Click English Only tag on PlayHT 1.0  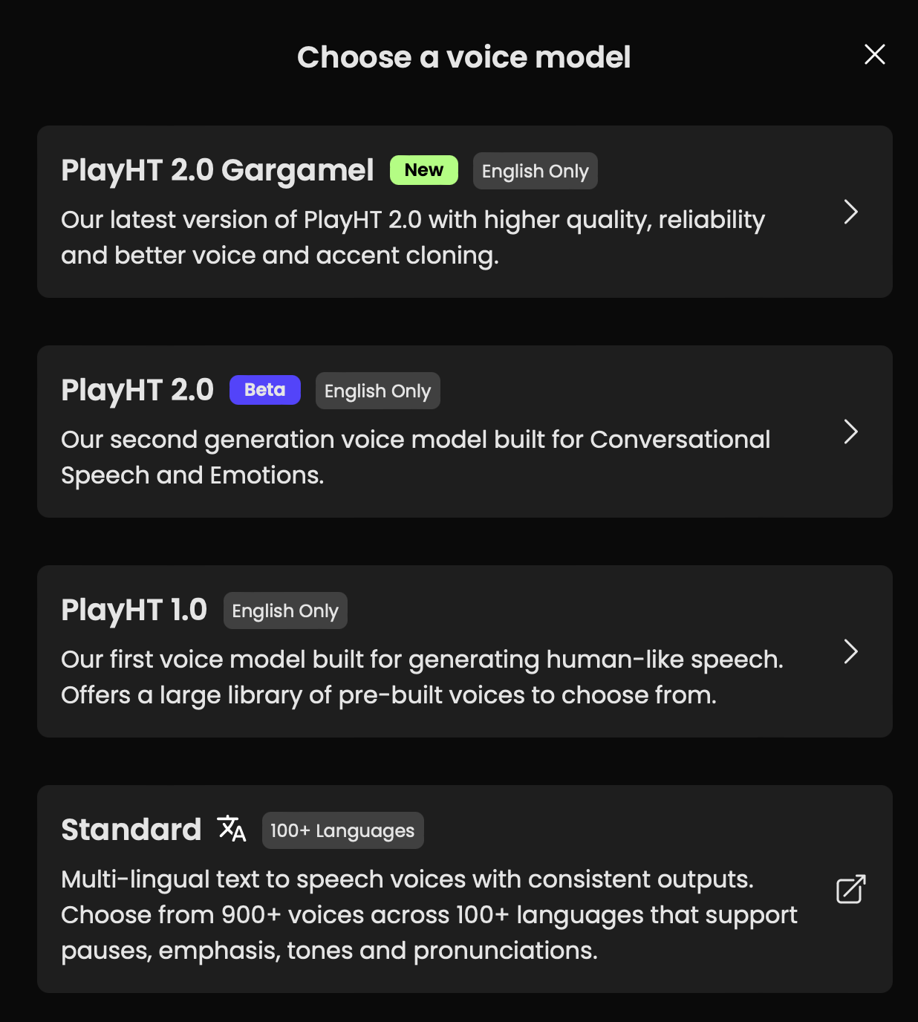point(285,611)
